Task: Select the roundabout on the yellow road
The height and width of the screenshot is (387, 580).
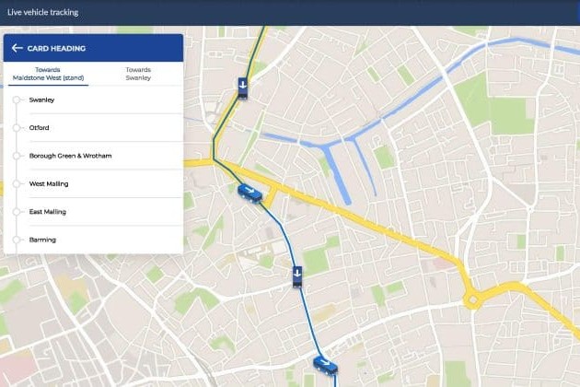Action: 472,300
